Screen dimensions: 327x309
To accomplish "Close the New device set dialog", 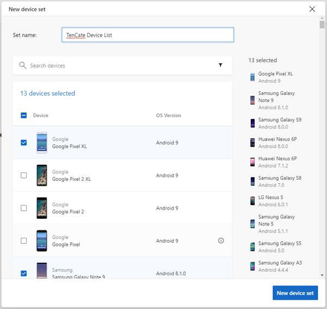I will tap(312, 9).
